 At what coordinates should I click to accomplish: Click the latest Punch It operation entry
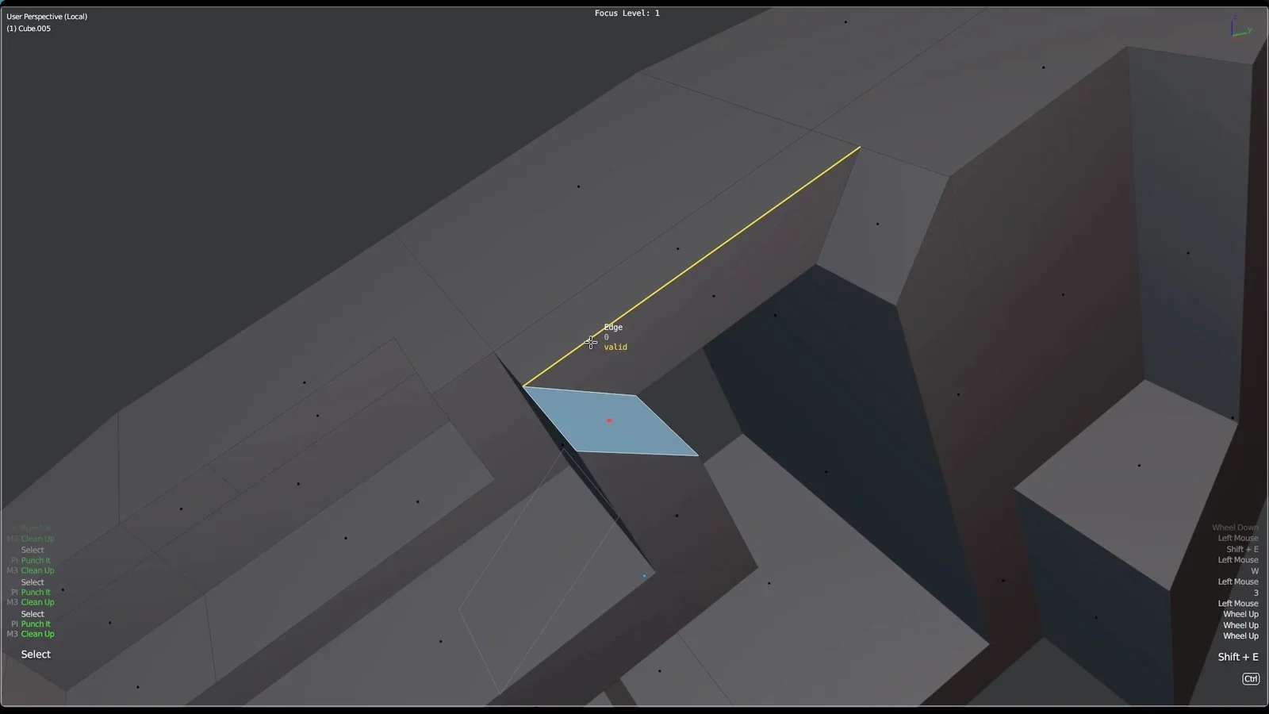(35, 624)
